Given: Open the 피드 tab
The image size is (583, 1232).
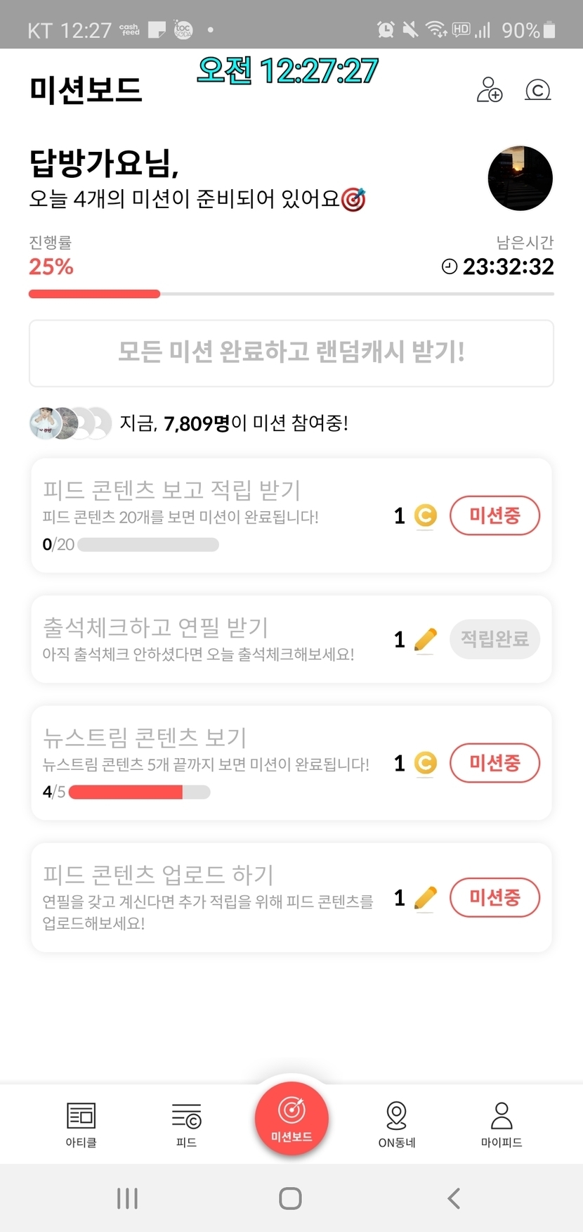Looking at the screenshot, I should pos(186,1124).
